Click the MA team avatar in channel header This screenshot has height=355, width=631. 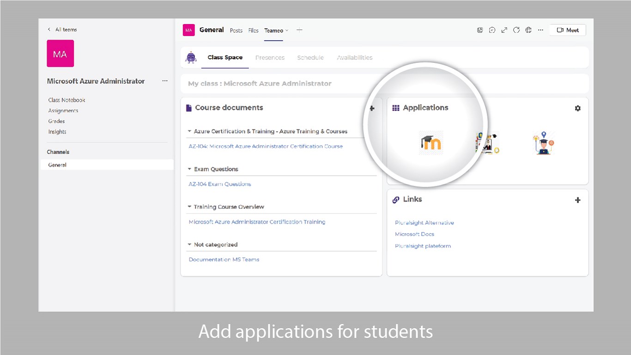[x=188, y=30]
